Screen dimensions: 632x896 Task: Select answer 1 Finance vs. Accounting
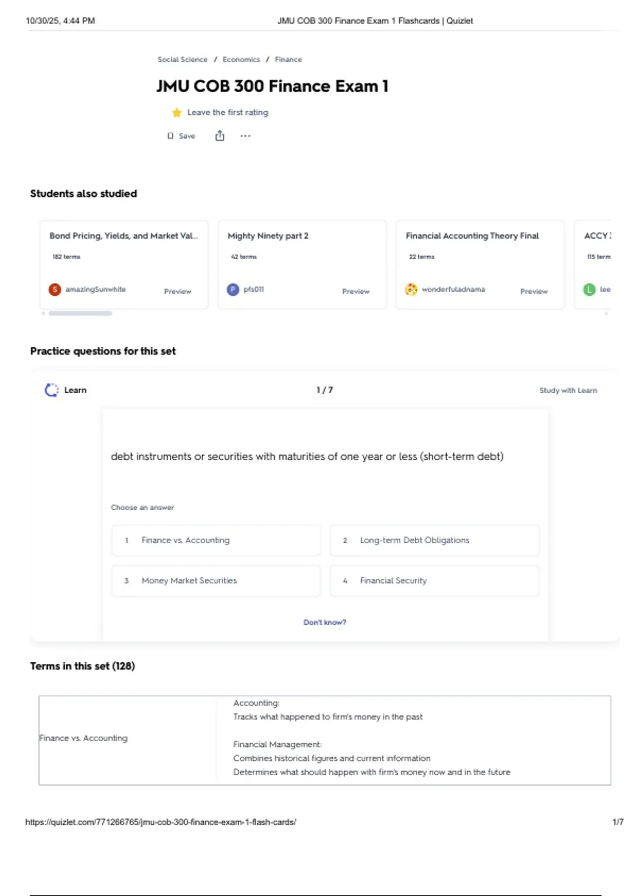[x=216, y=540]
